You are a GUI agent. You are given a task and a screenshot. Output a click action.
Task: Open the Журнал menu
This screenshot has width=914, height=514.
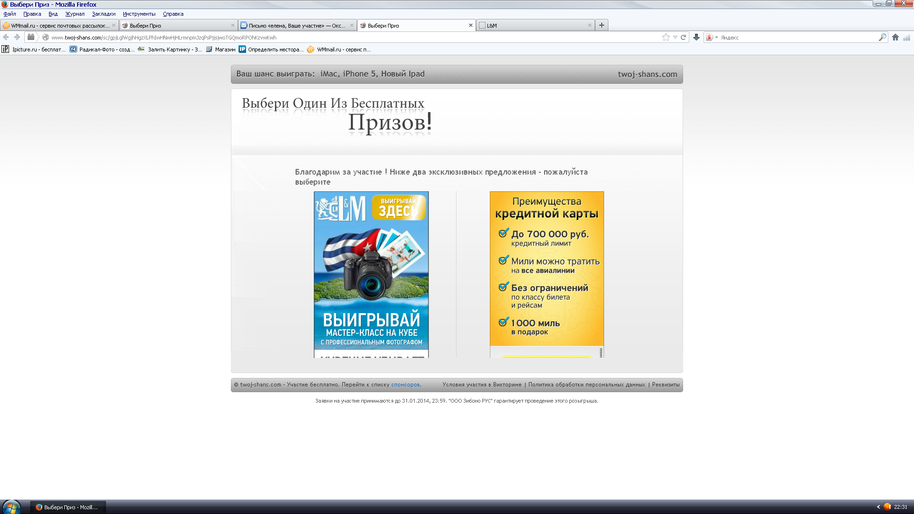pos(75,14)
